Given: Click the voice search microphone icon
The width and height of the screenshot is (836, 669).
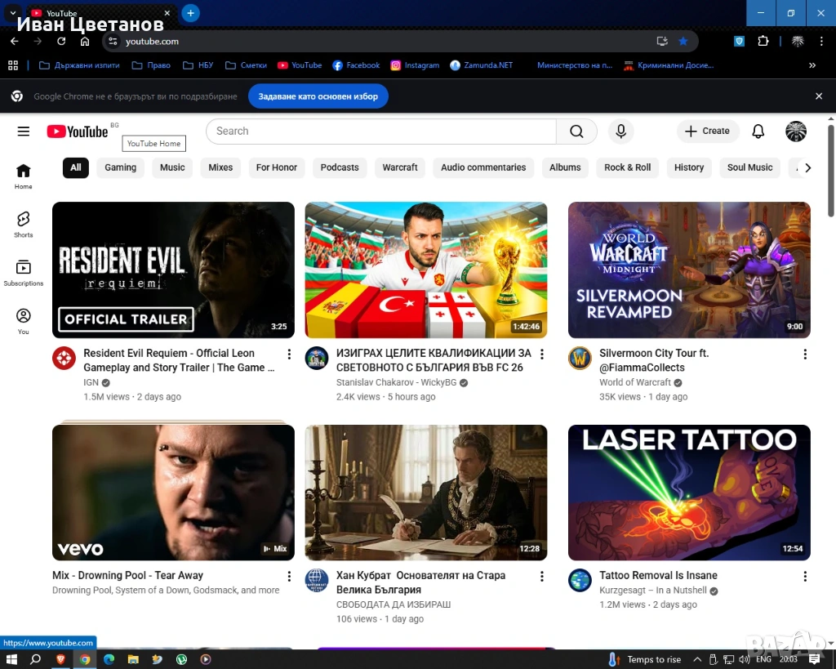Looking at the screenshot, I should click(x=620, y=132).
